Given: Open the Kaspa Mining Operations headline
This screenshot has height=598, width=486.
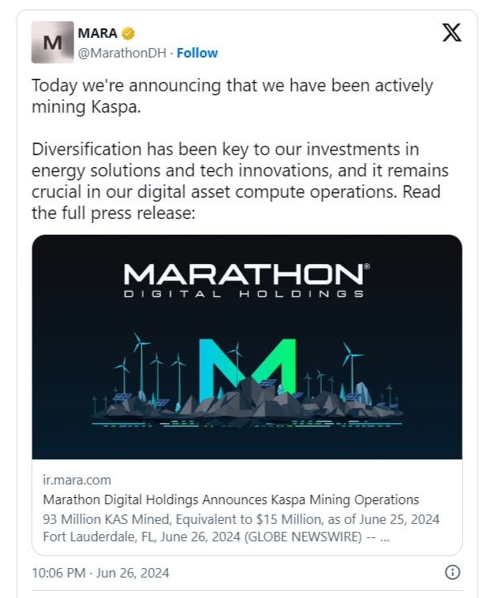Looking at the screenshot, I should 230,500.
